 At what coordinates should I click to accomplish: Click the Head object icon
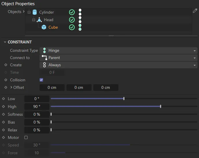pyautogui.click(x=39, y=20)
